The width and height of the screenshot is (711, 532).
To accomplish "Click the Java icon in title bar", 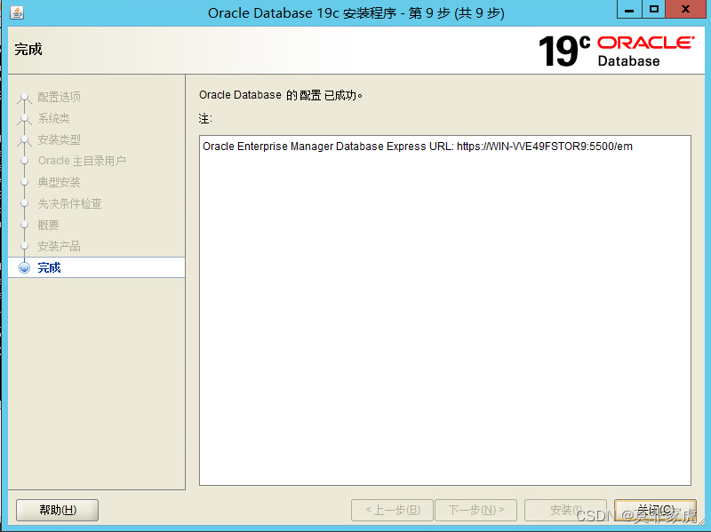I will (17, 12).
